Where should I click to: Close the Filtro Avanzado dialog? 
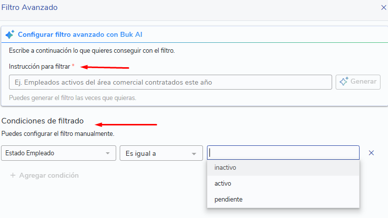coord(384,7)
